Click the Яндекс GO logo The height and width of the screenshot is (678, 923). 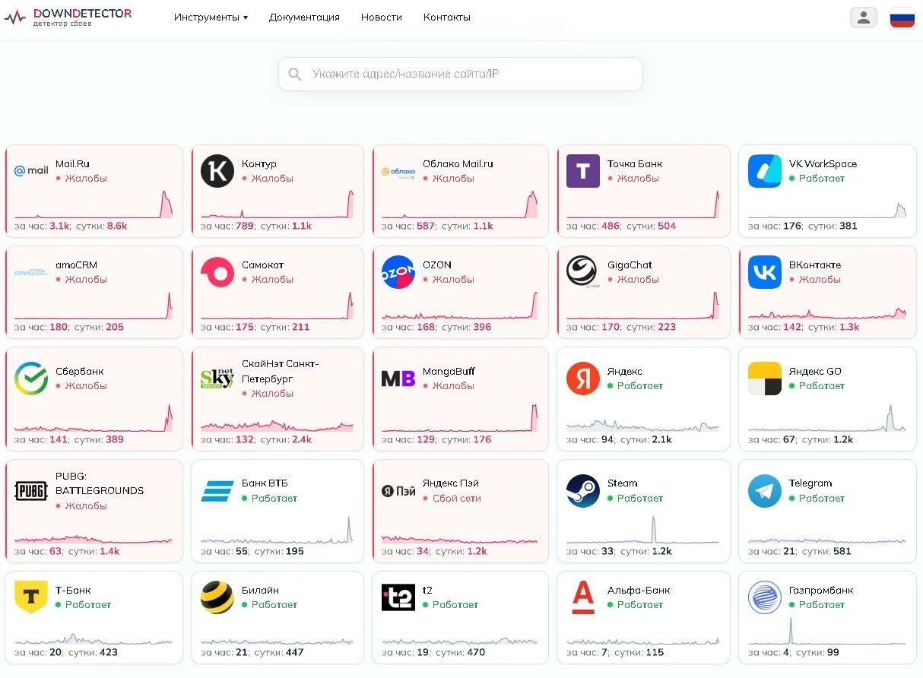[x=765, y=379]
